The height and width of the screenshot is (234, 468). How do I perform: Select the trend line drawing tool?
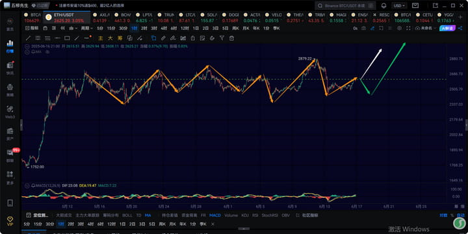[28, 38]
